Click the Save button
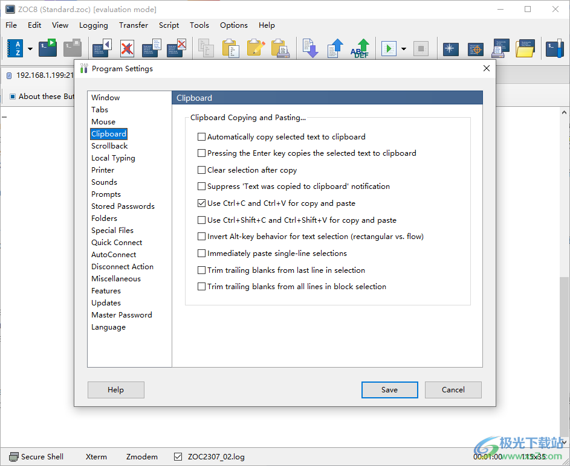This screenshot has height=466, width=570. (x=389, y=390)
